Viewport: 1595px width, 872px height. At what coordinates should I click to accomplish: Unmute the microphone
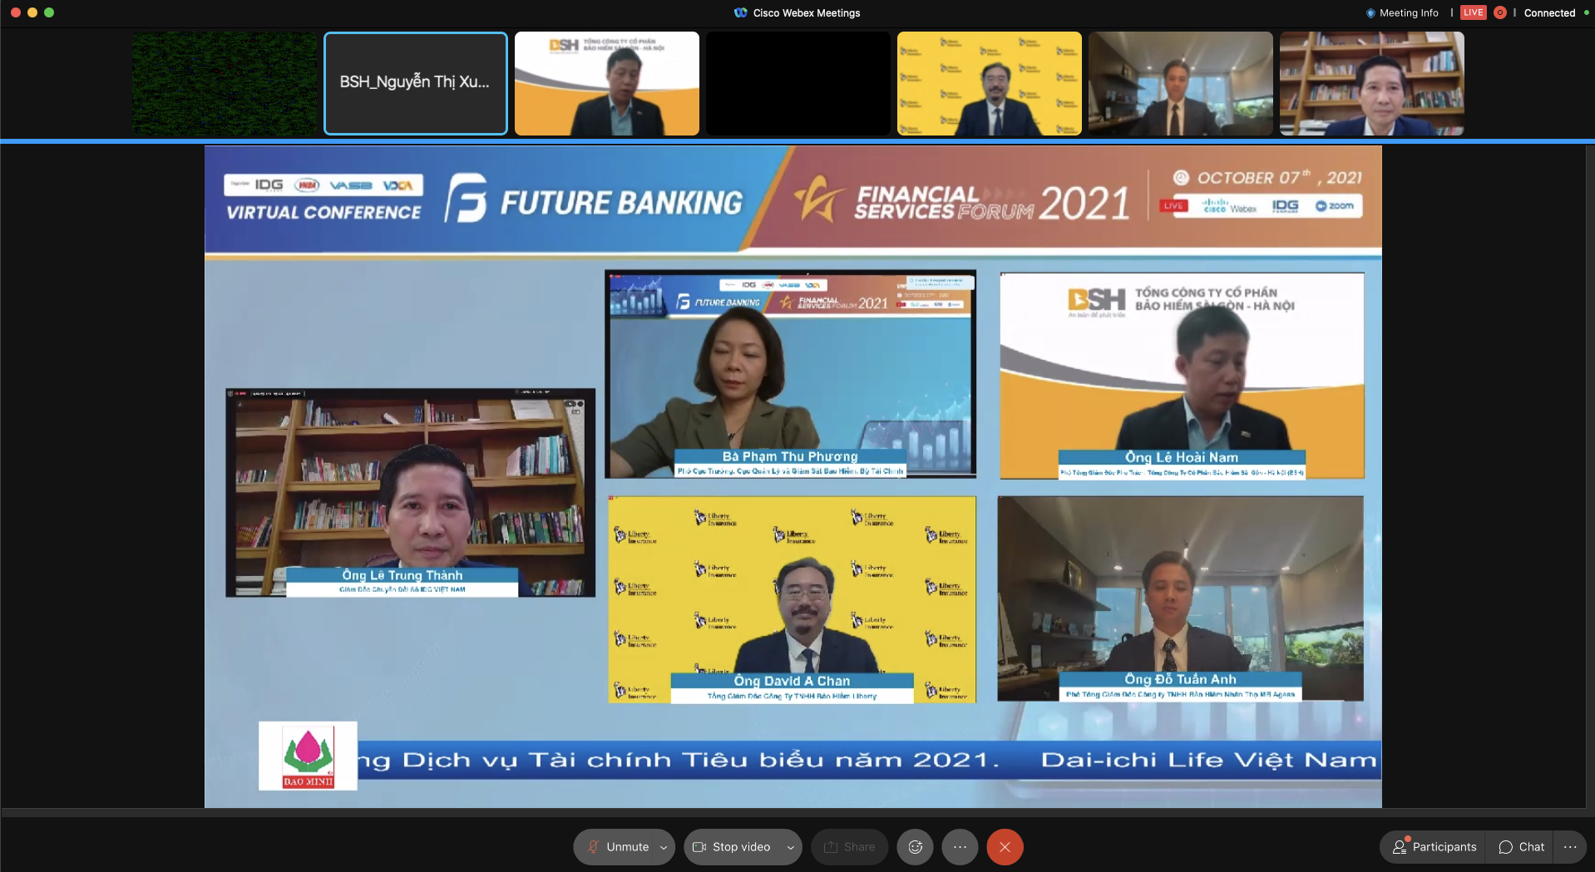pyautogui.click(x=618, y=847)
